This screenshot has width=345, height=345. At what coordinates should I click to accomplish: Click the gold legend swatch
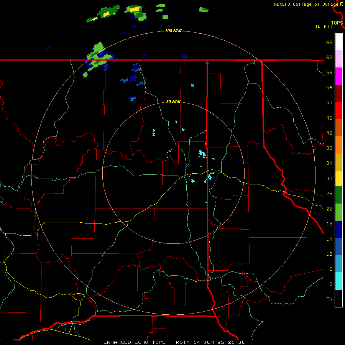[x=338, y=162]
